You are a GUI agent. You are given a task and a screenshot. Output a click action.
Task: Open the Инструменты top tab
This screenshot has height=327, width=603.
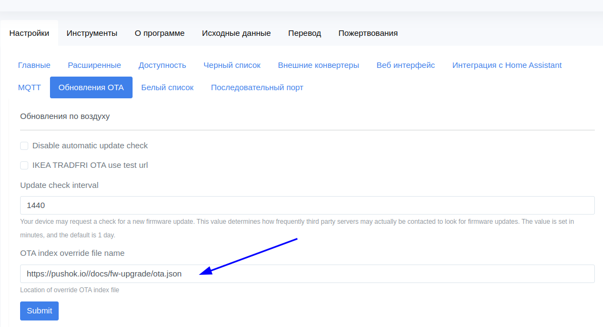92,33
